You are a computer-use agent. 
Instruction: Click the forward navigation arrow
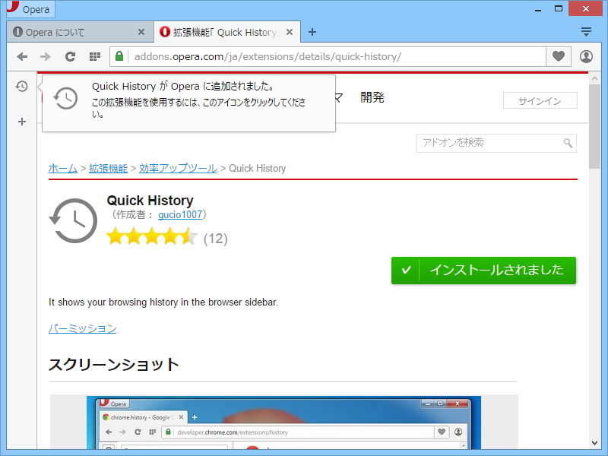46,56
